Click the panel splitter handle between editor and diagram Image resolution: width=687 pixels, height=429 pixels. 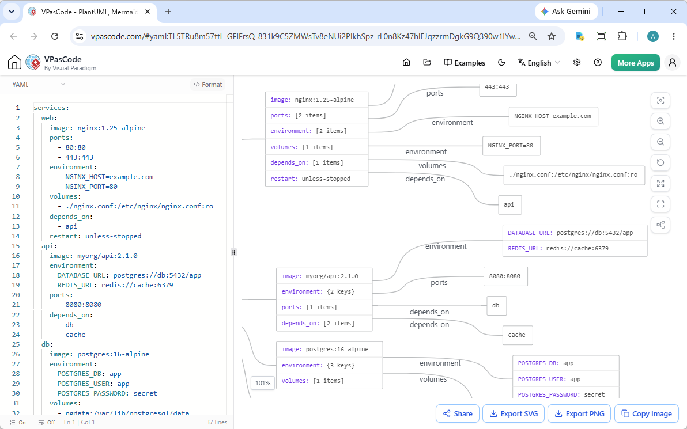point(233,252)
